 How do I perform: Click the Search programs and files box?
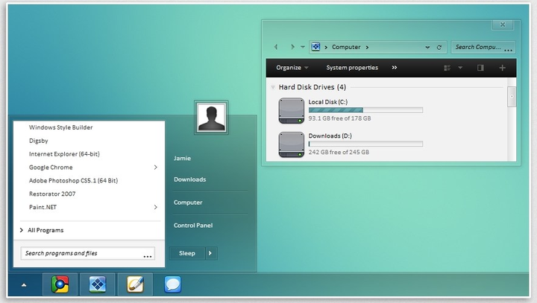pyautogui.click(x=88, y=253)
